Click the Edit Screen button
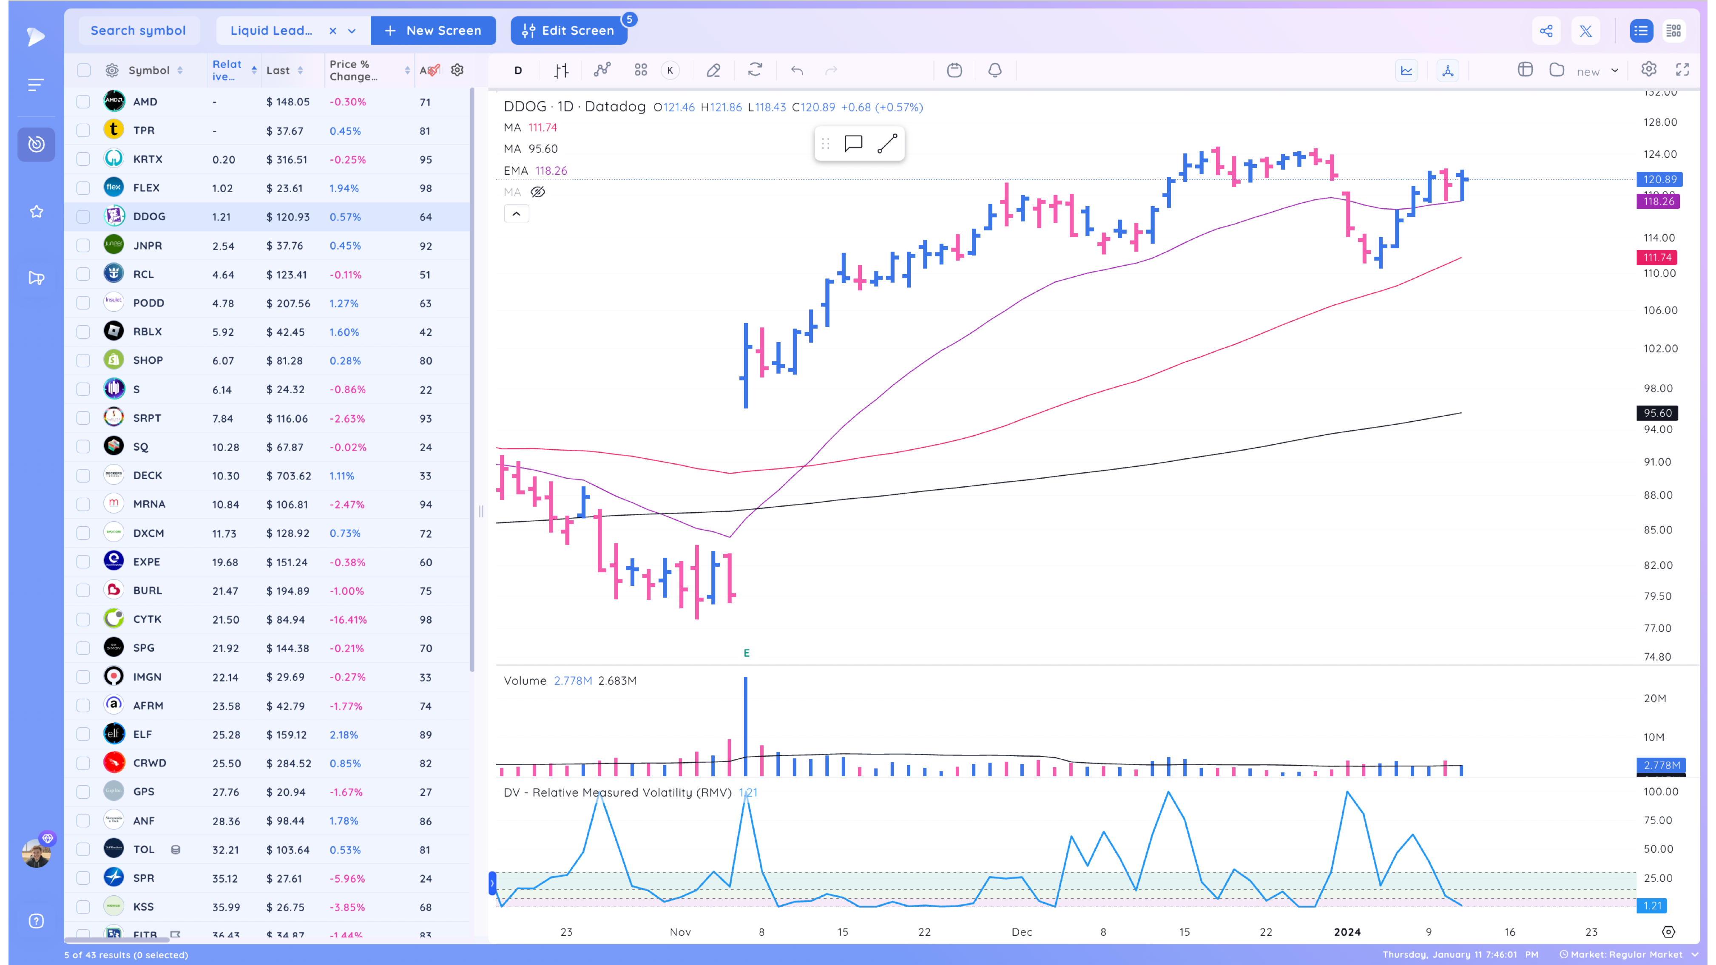The width and height of the screenshot is (1716, 965). coord(568,31)
